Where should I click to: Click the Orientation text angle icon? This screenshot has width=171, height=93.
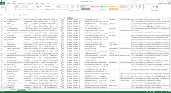click(40, 7)
